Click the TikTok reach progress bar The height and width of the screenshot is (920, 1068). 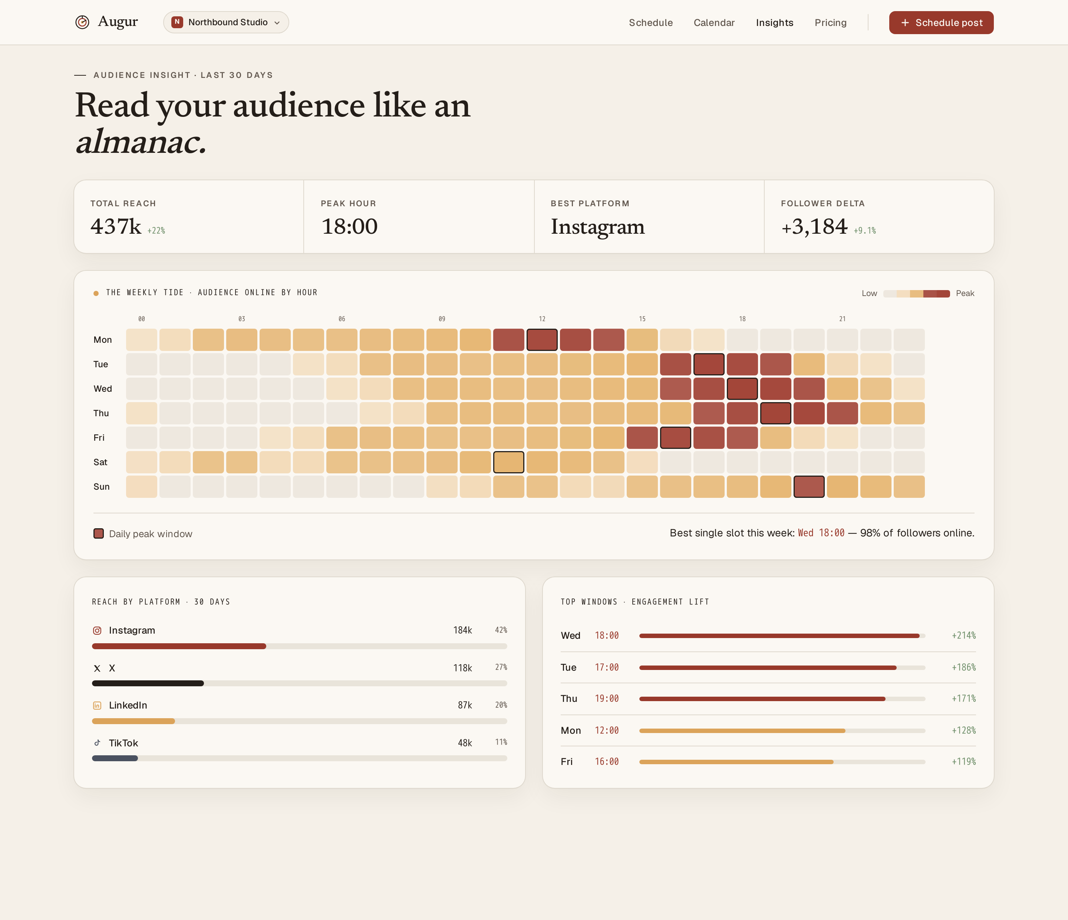click(x=300, y=758)
